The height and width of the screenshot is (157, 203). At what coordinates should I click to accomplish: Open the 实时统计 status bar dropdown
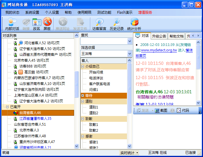point(129,153)
